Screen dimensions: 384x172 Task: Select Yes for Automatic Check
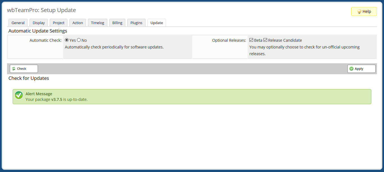(x=67, y=40)
